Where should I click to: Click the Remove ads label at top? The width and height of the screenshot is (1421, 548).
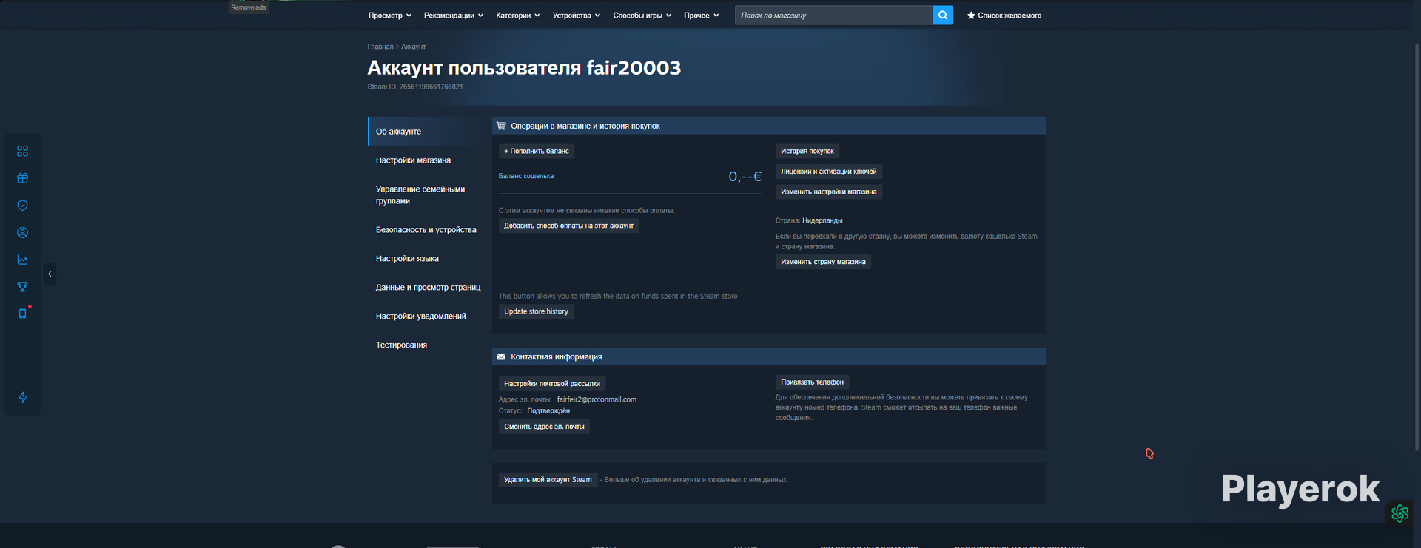(x=249, y=7)
